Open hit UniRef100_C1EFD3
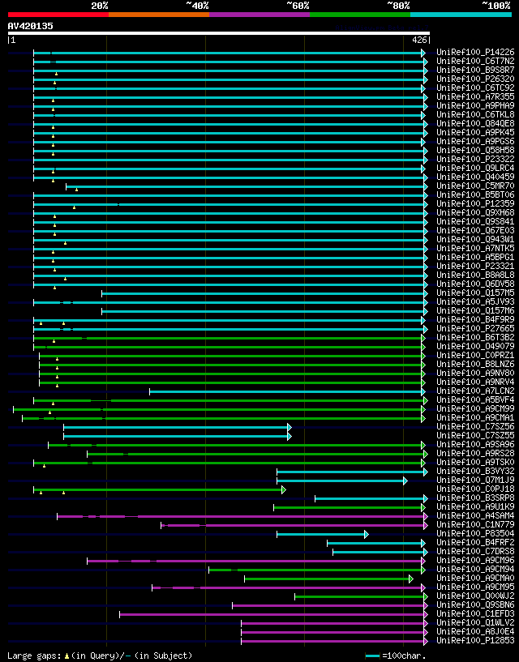Image resolution: width=519 pixels, height=662 pixels. (475, 614)
